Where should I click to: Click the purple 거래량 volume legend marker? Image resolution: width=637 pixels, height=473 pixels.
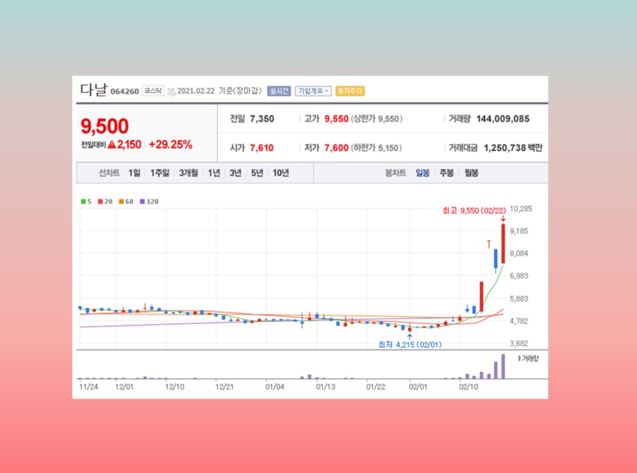(519, 358)
